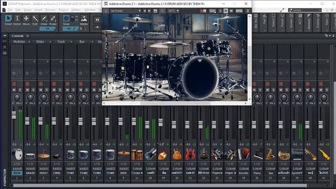
Task: Delete preset (X) in plugin toolbar
Action: [162, 10]
